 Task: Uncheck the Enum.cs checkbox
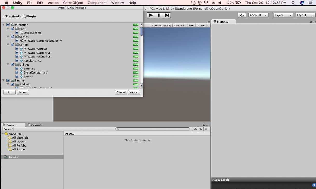click(17, 69)
